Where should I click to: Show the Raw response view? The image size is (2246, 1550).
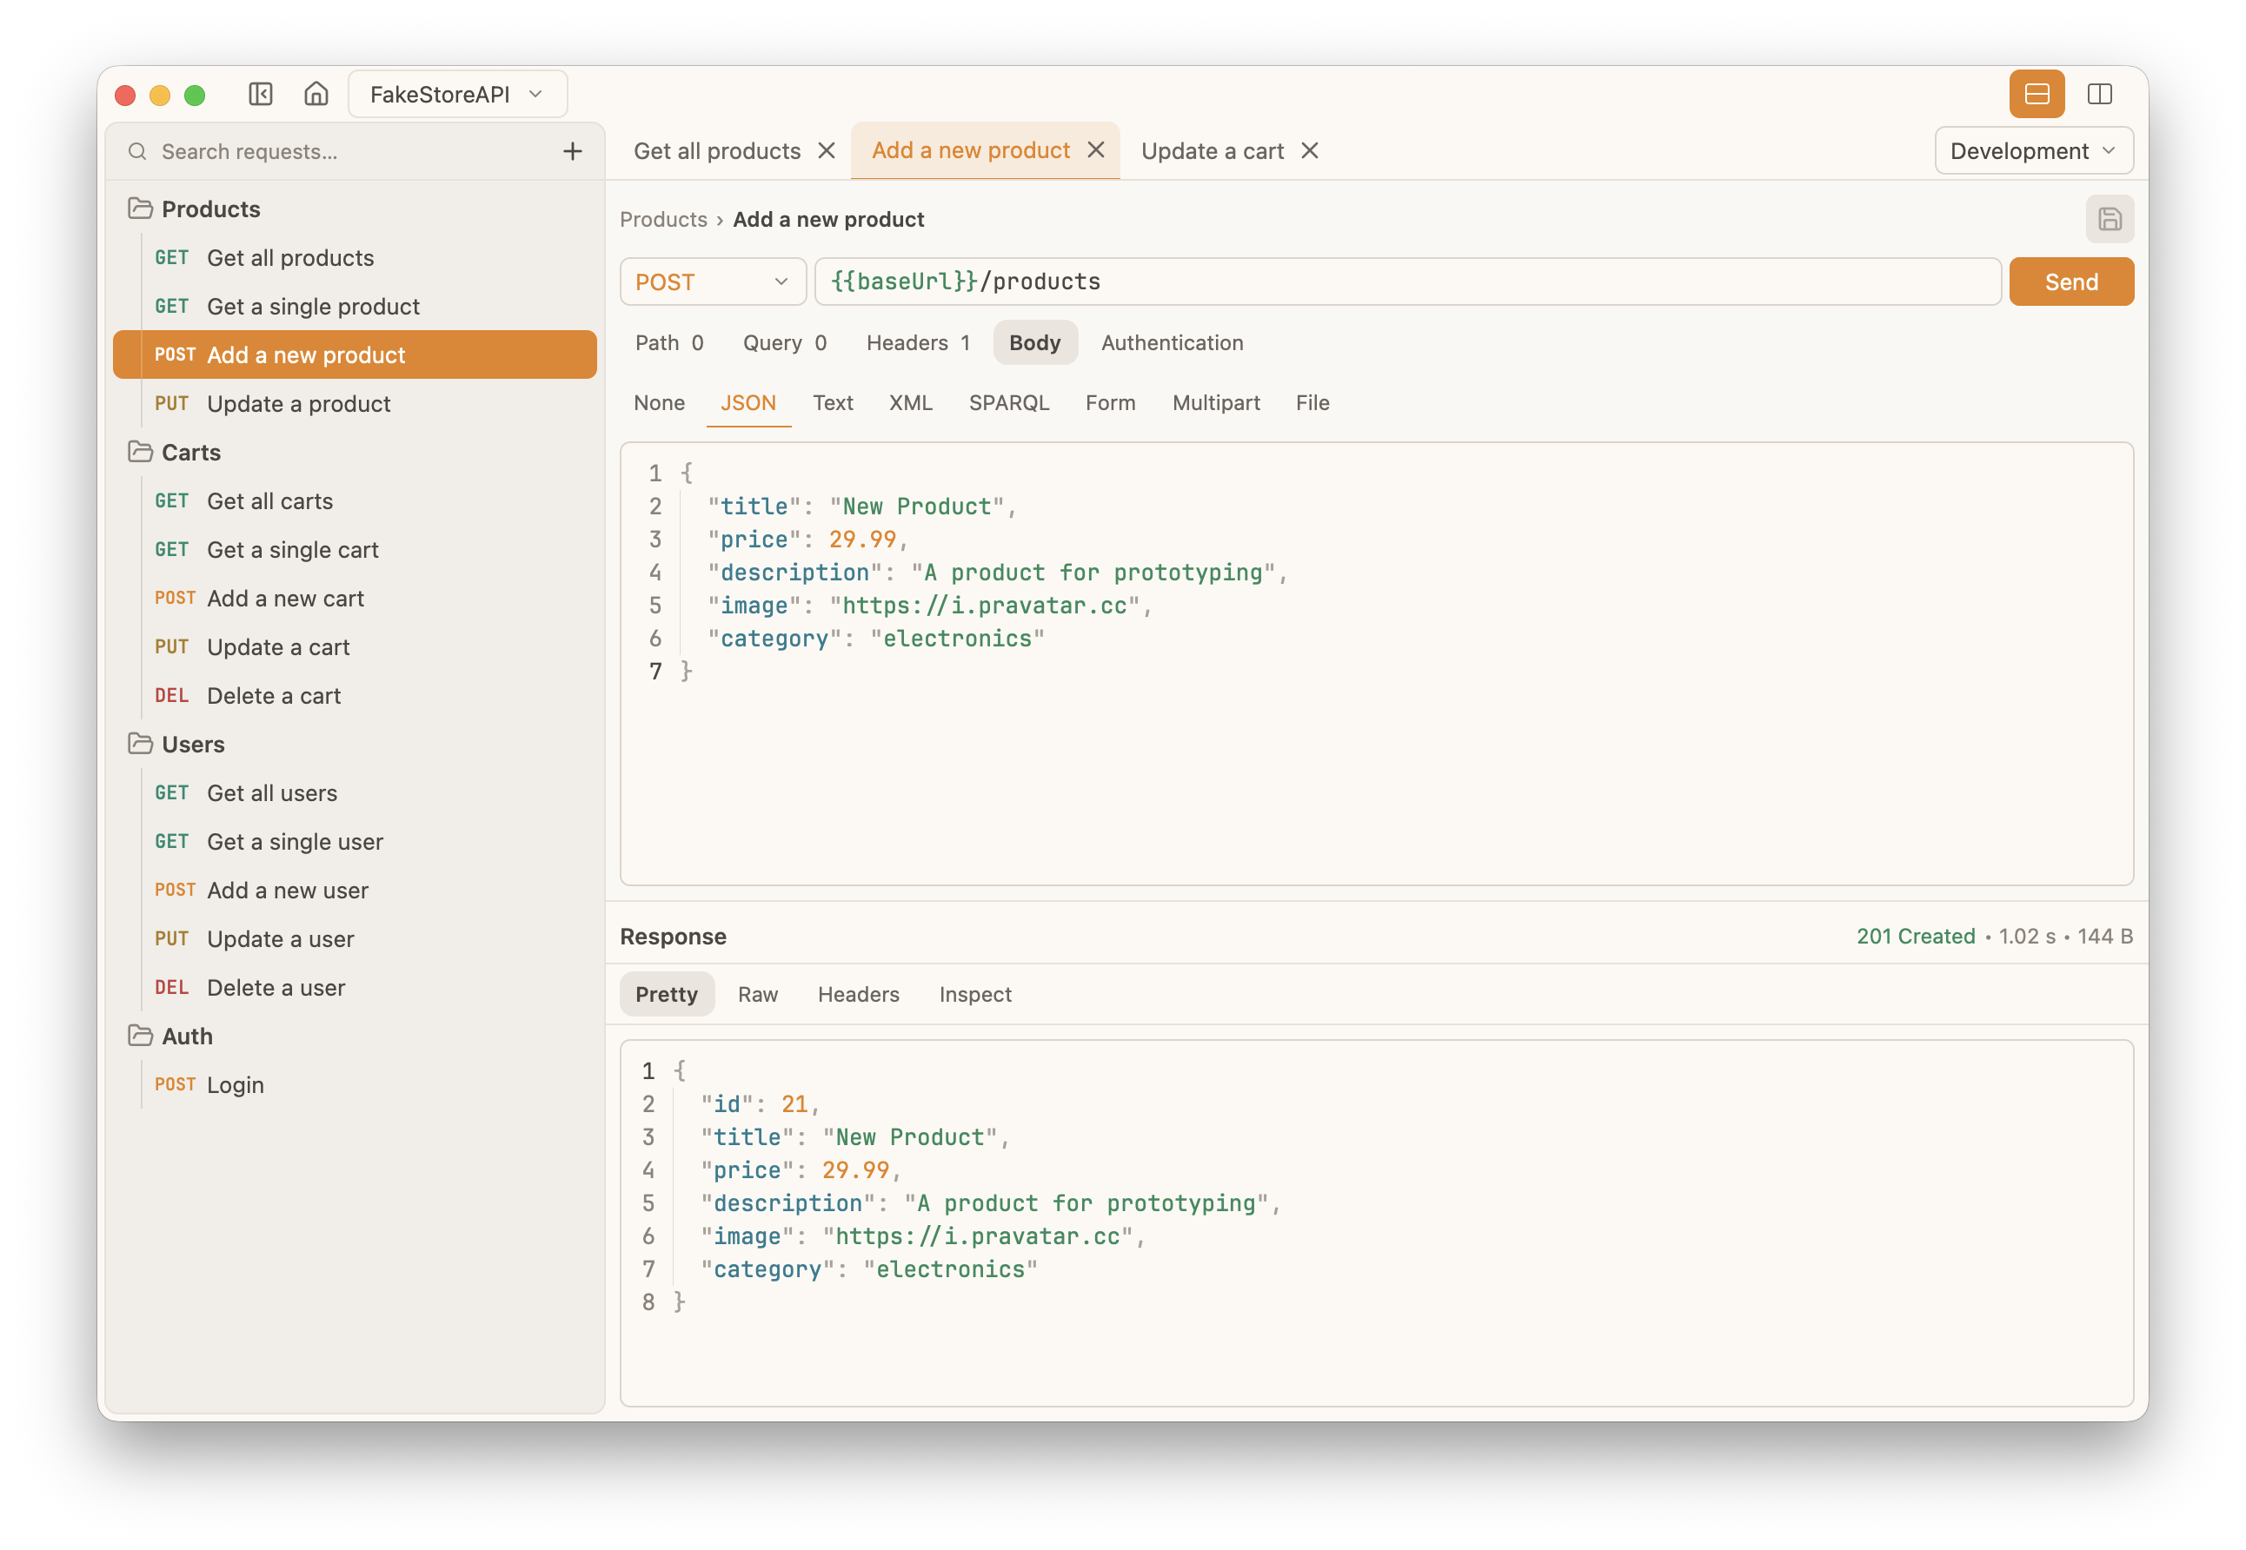pyautogui.click(x=758, y=995)
